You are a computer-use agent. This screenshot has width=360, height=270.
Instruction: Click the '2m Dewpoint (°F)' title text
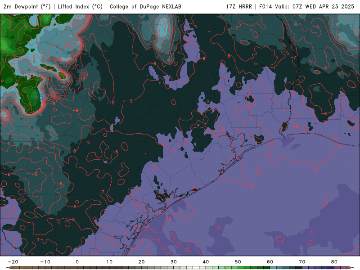tap(27, 7)
